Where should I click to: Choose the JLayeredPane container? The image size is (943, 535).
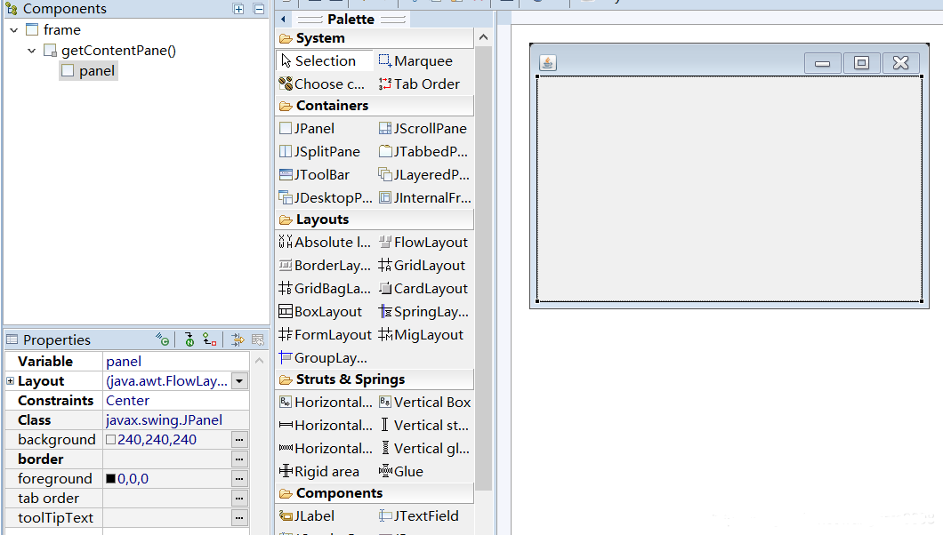tap(423, 175)
